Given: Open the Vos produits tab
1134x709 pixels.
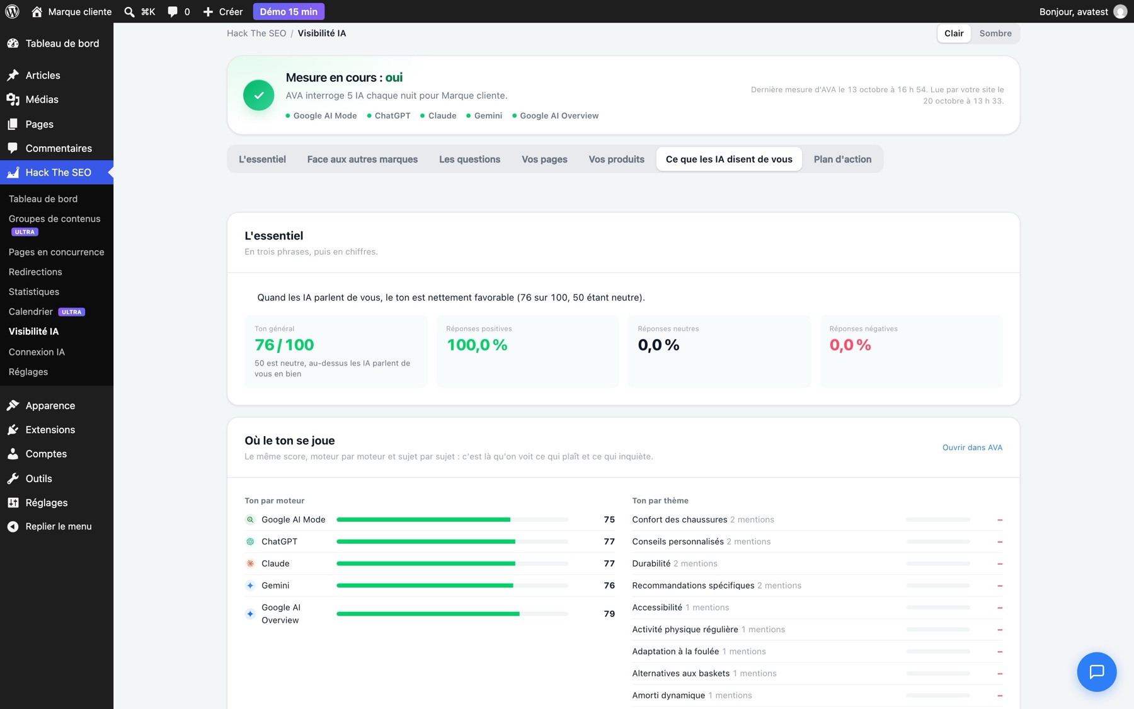Looking at the screenshot, I should pos(616,159).
